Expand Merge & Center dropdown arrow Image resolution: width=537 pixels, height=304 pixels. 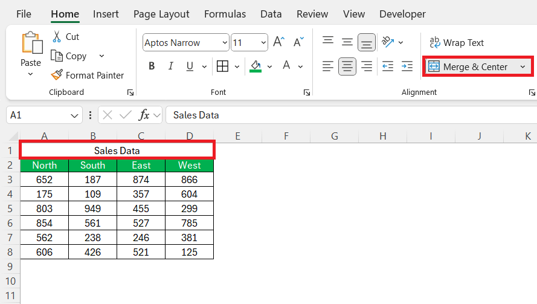[x=523, y=66]
